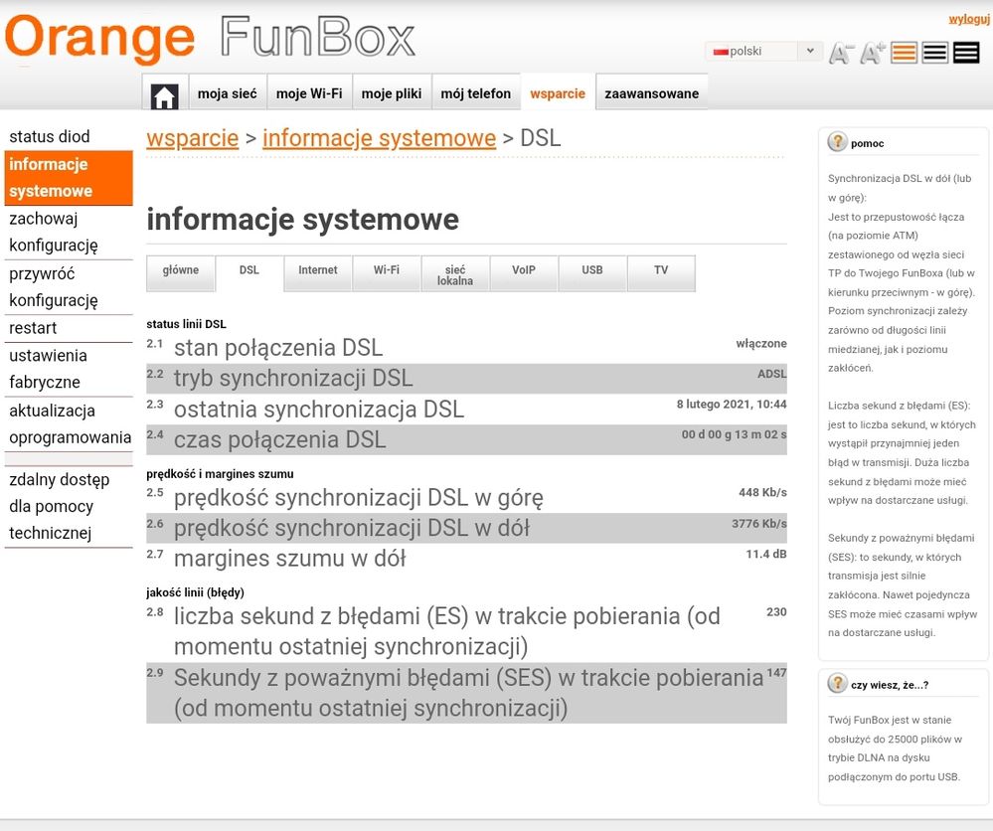Screen dimensions: 993x831
Task: Open the polski language dropdown
Action: coord(763,51)
